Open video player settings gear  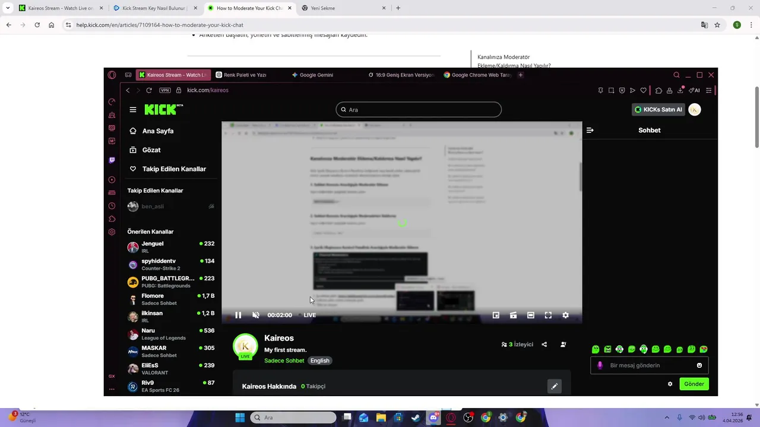click(x=565, y=316)
